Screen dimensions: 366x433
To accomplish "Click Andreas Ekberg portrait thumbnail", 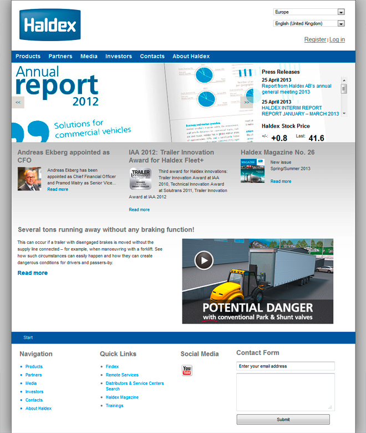I will (29, 179).
